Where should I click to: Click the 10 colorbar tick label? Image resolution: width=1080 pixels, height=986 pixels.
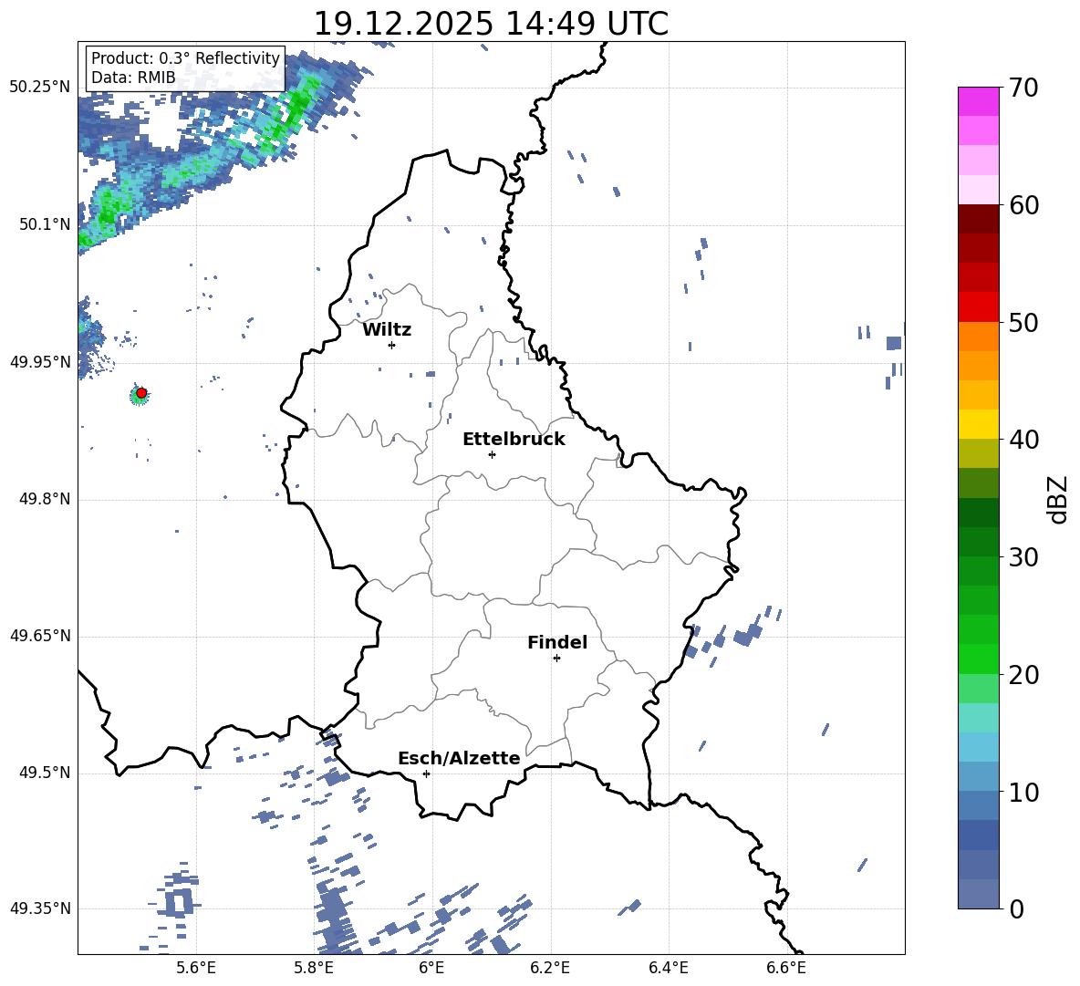1023,792
